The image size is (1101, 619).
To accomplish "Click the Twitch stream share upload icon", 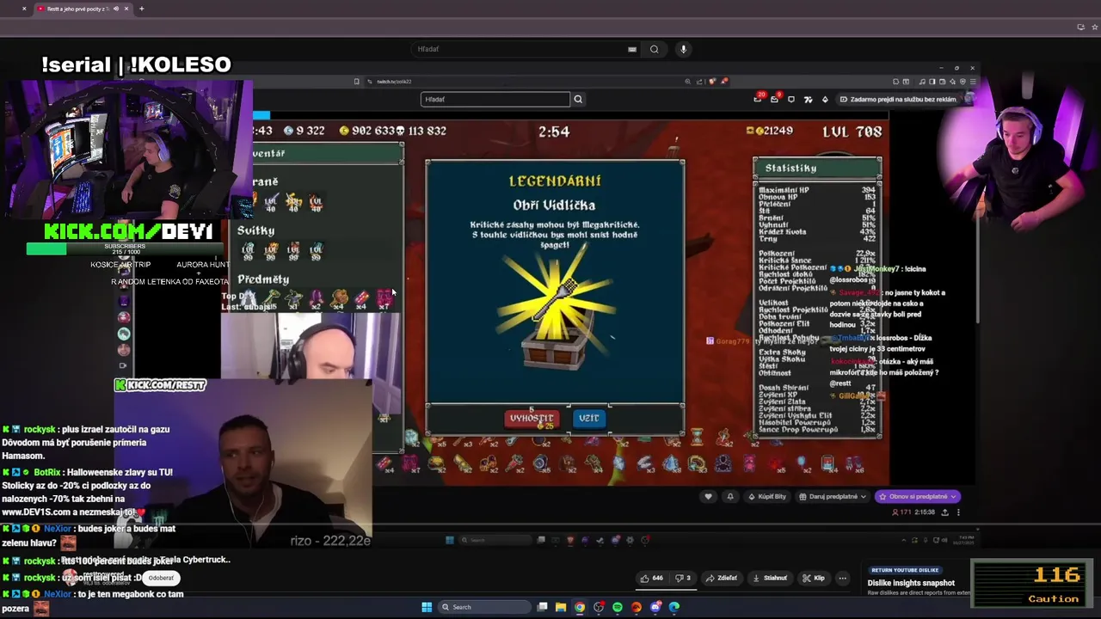I will tap(944, 512).
